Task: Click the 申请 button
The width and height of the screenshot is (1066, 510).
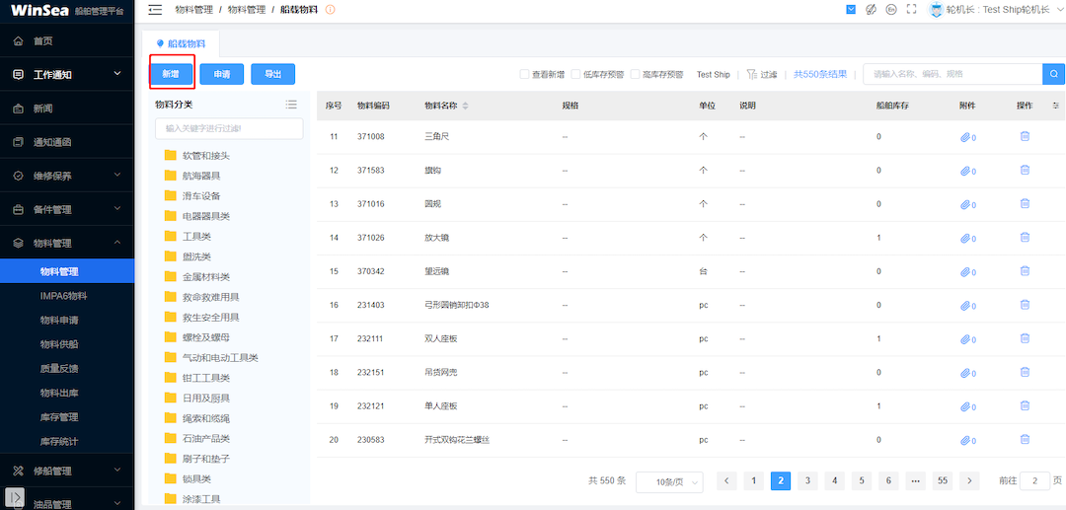Action: click(222, 74)
